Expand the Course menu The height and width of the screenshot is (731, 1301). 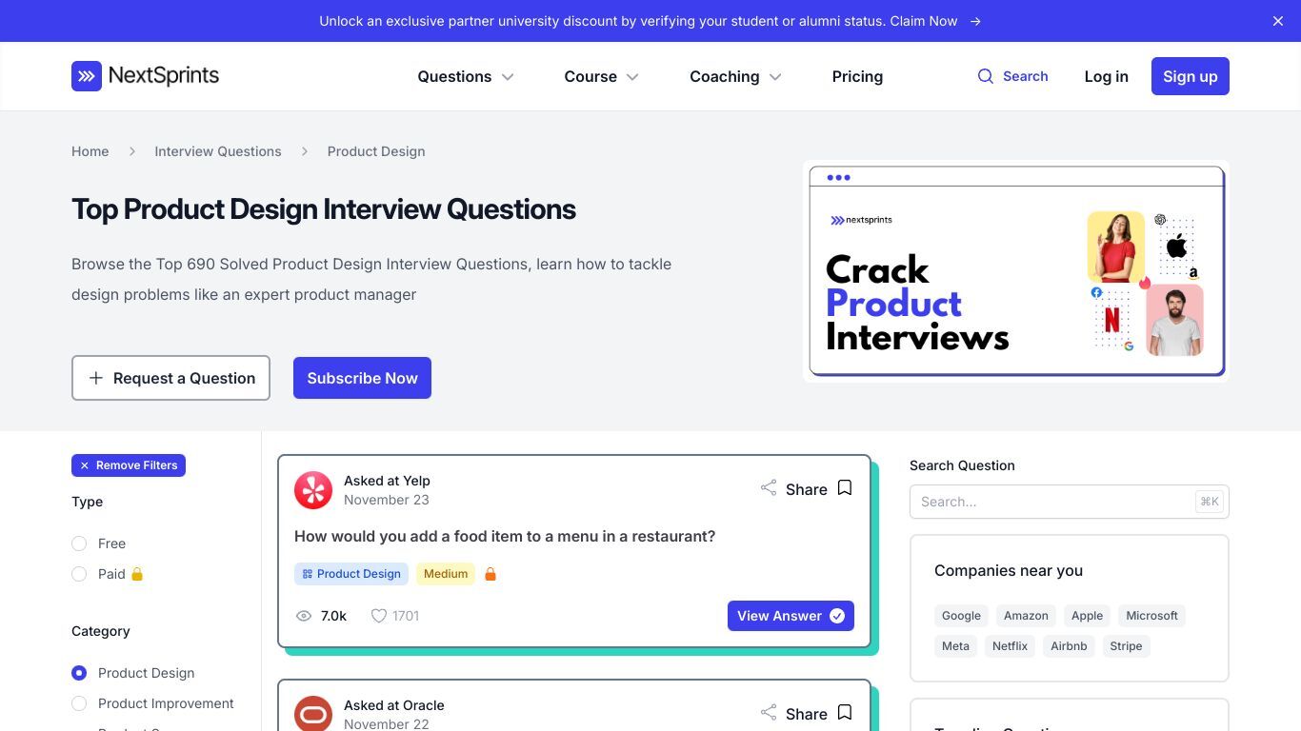click(601, 76)
